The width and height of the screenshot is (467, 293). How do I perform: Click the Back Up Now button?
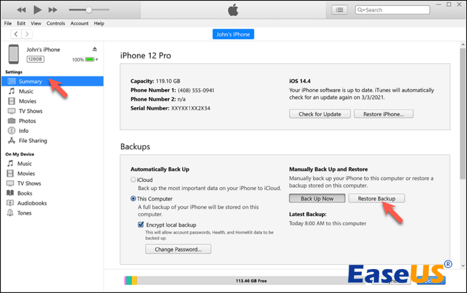317,199
